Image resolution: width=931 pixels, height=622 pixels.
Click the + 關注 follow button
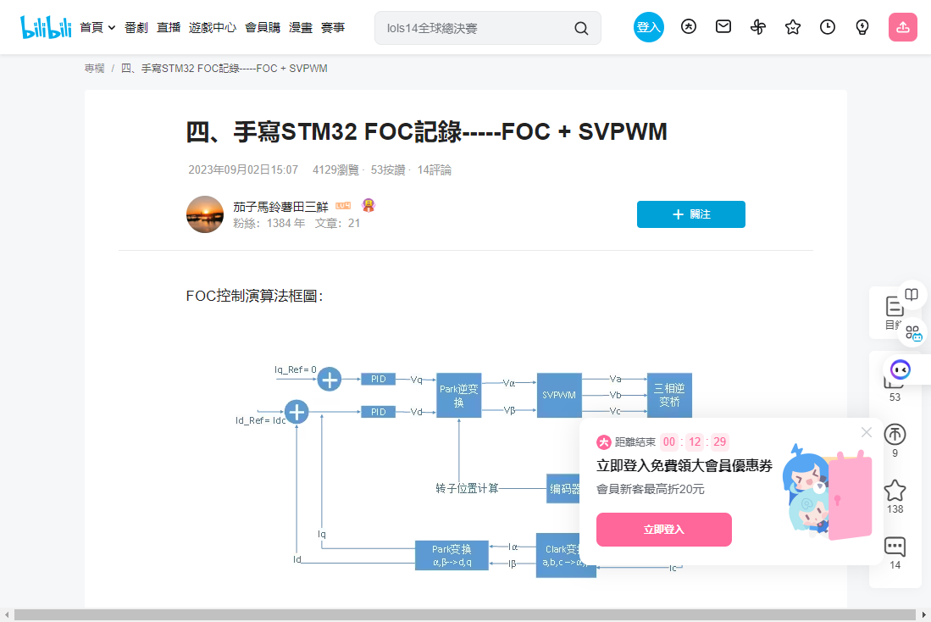[x=691, y=214]
